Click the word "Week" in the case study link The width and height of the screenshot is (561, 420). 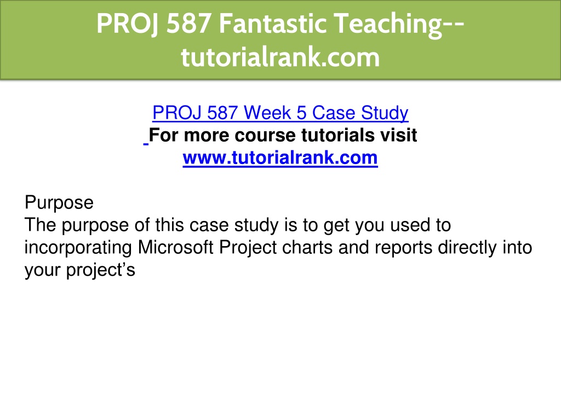[x=267, y=113]
